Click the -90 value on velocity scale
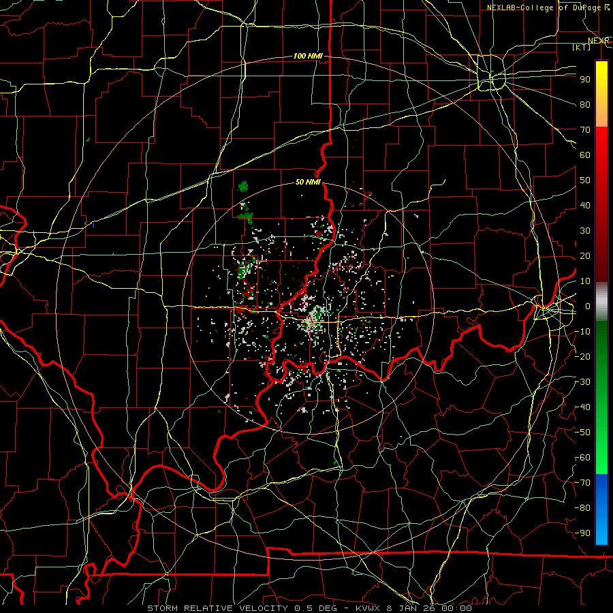The height and width of the screenshot is (613, 613). click(582, 533)
